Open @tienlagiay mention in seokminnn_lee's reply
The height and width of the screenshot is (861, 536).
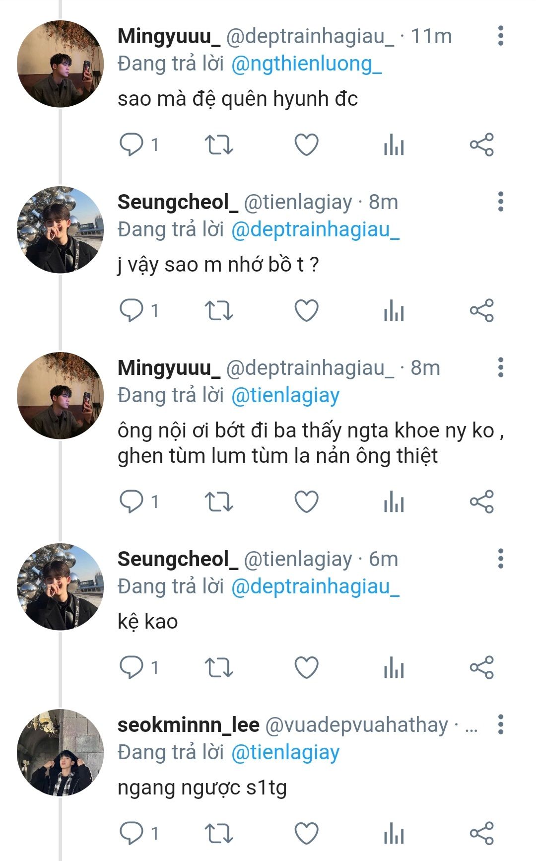tap(285, 752)
